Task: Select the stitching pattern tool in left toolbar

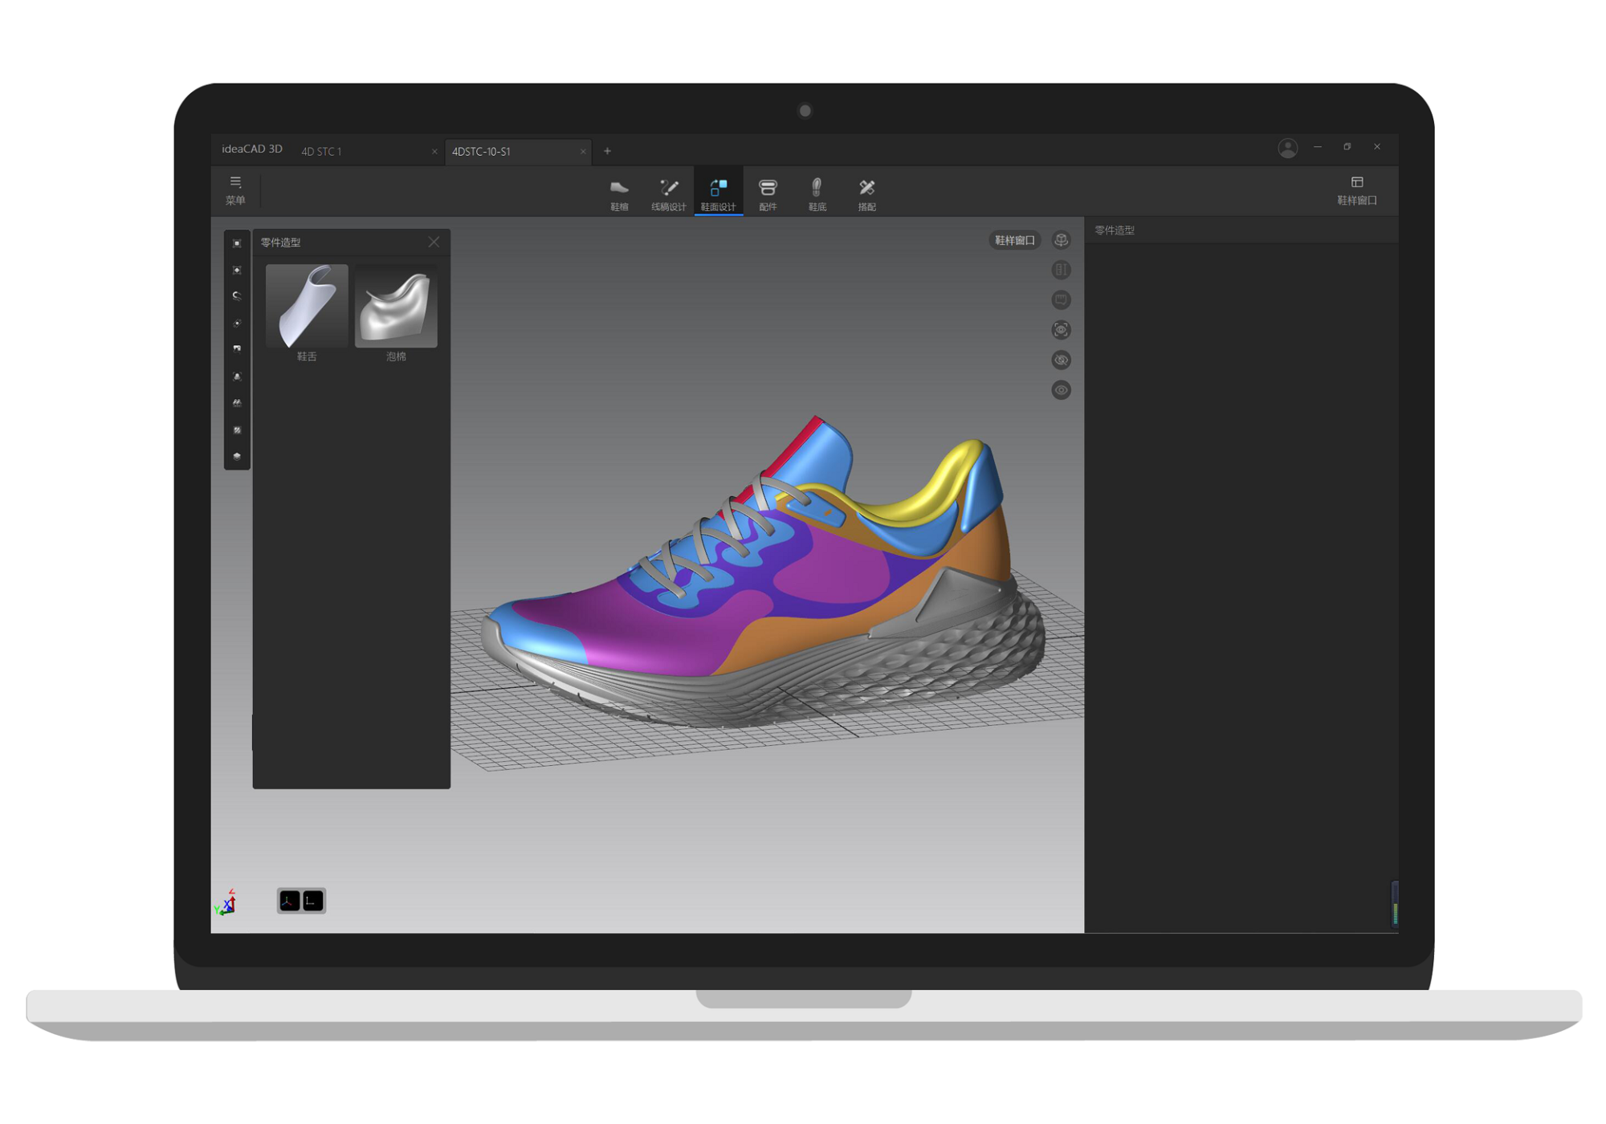Action: [x=237, y=403]
